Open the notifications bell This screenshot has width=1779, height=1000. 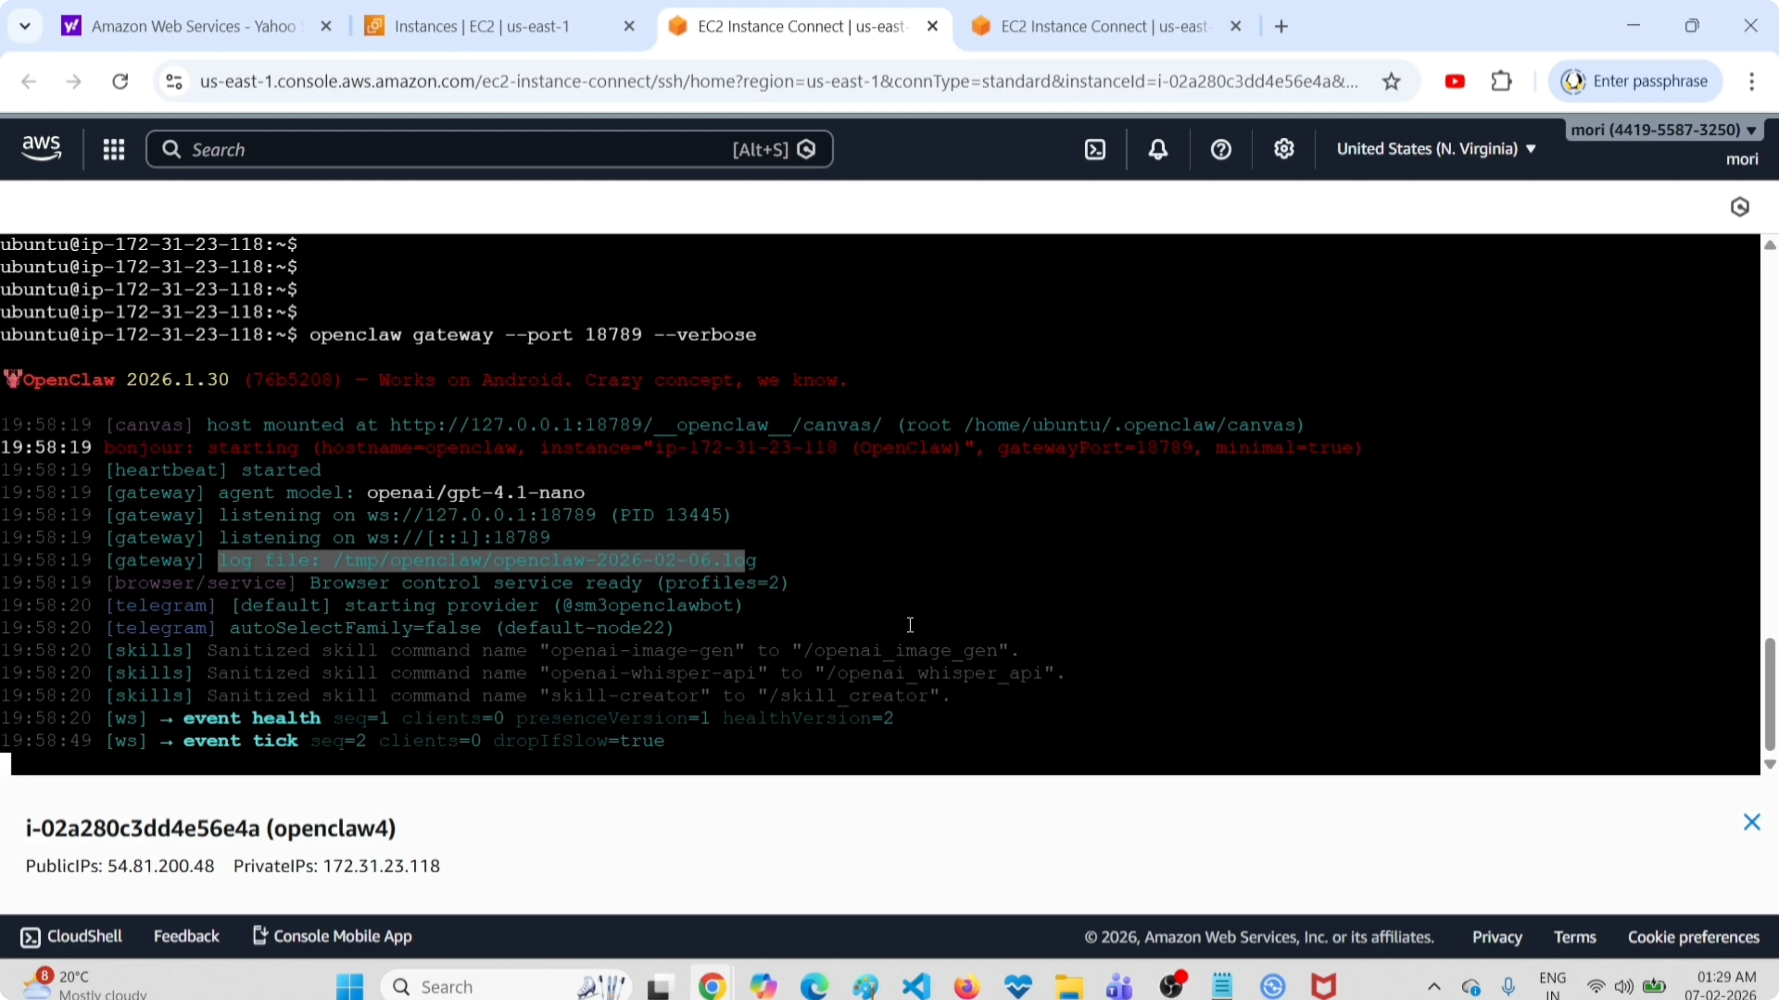click(1158, 149)
